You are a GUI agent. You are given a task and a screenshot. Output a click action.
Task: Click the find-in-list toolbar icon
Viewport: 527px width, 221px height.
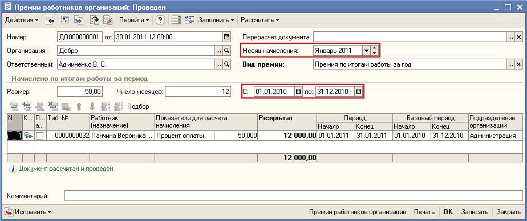point(51,20)
